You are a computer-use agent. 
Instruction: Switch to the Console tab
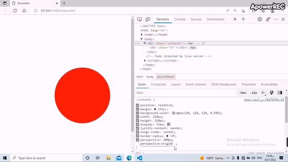coord(180,19)
